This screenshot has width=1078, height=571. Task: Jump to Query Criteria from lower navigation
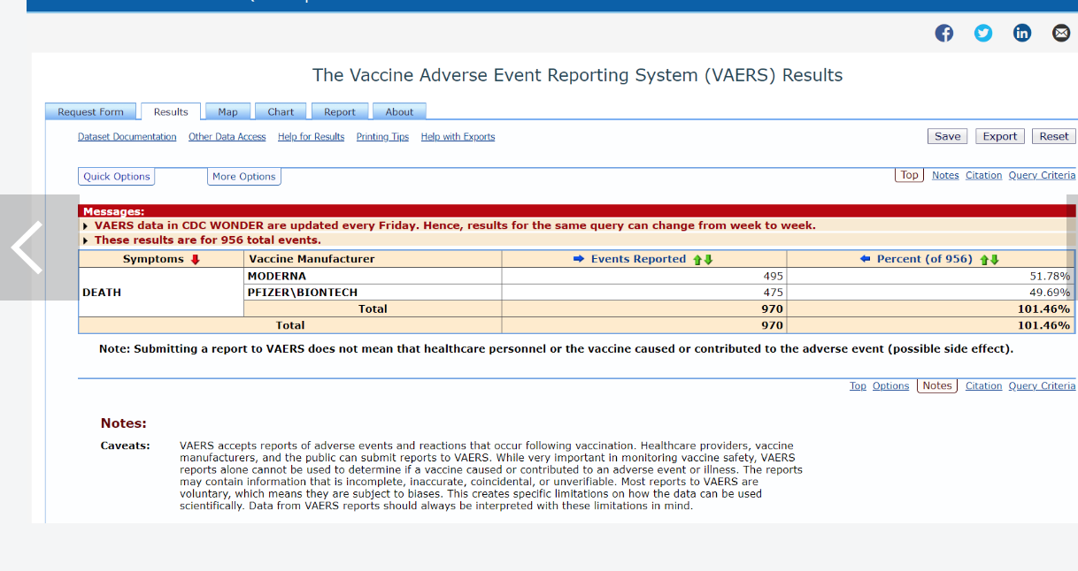coord(1042,385)
